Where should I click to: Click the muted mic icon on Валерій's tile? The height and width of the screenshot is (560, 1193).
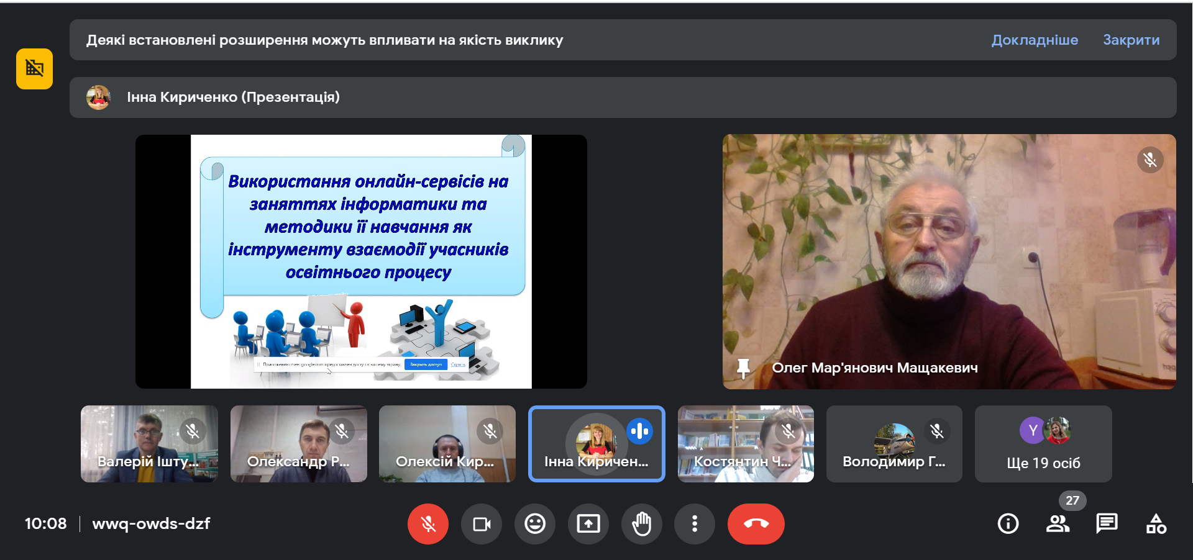point(193,431)
